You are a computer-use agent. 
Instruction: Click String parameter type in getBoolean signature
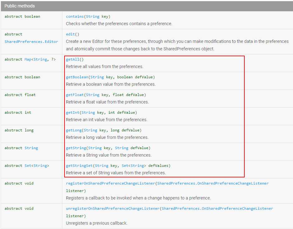click(97, 77)
